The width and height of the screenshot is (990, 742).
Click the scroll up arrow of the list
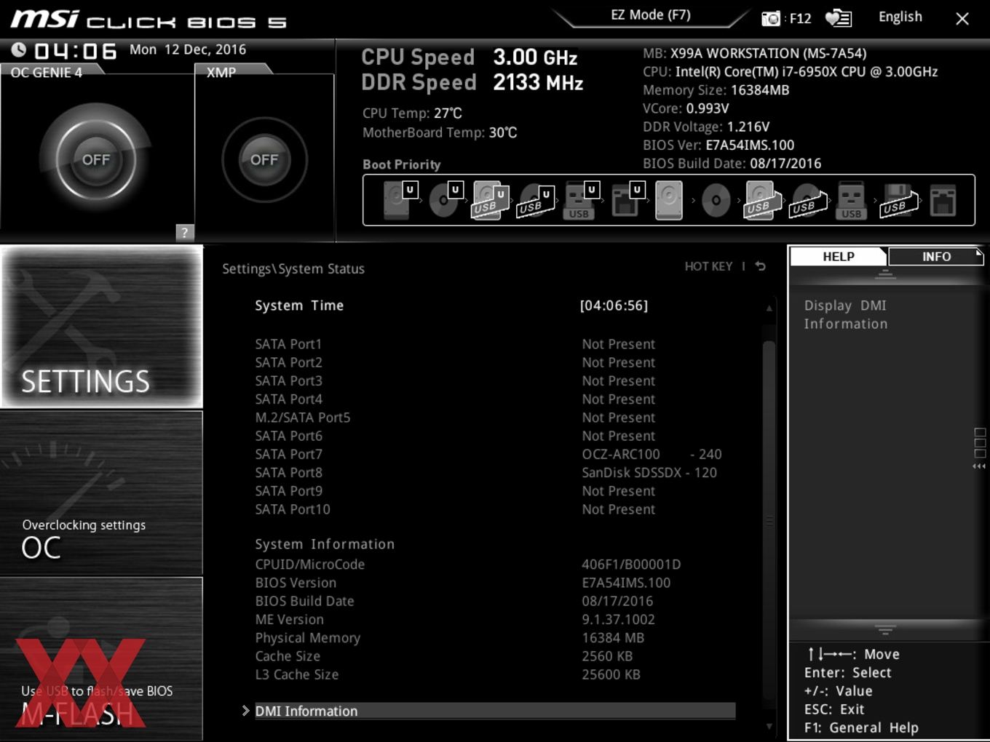coord(769,308)
